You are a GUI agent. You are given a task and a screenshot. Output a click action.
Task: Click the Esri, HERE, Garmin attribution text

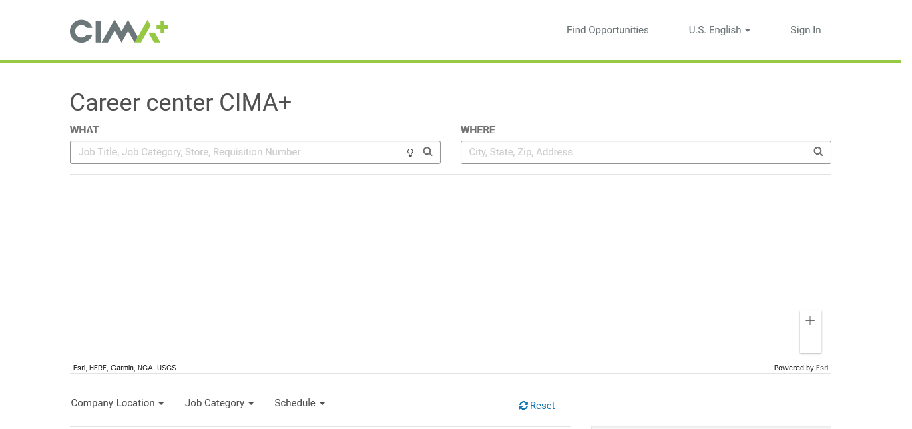click(125, 368)
